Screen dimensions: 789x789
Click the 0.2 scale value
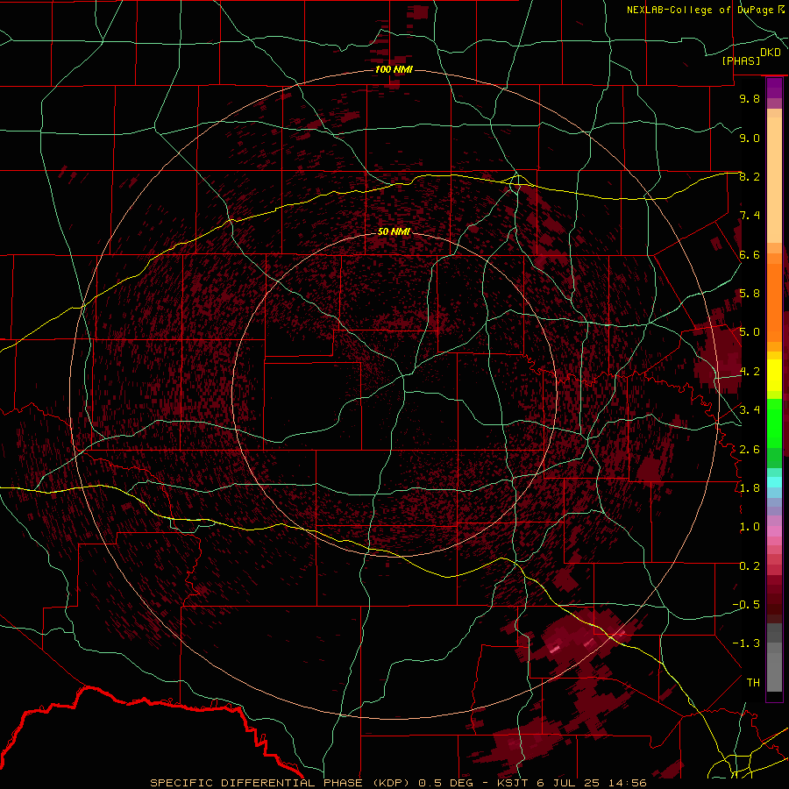tap(750, 566)
